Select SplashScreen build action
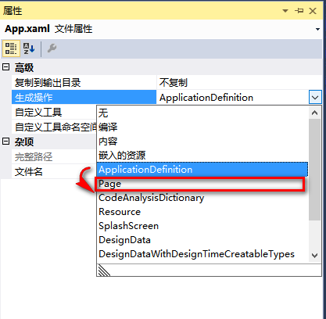Image resolution: width=326 pixels, height=319 pixels. point(202,226)
